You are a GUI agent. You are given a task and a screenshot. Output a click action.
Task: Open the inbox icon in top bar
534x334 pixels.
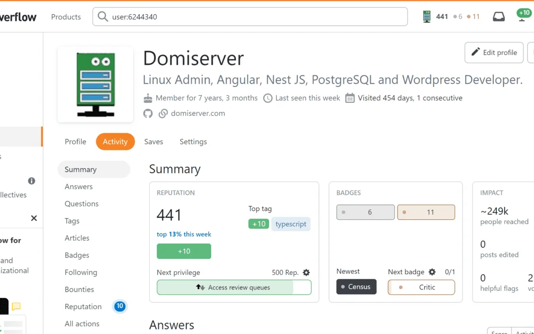499,17
